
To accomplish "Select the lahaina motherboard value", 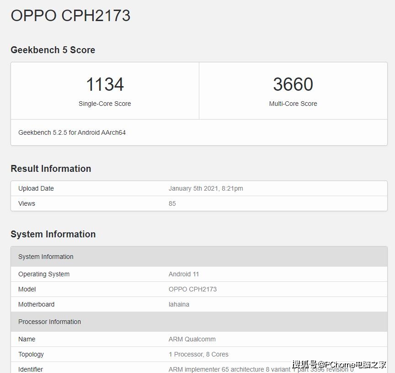I will click(x=179, y=304).
